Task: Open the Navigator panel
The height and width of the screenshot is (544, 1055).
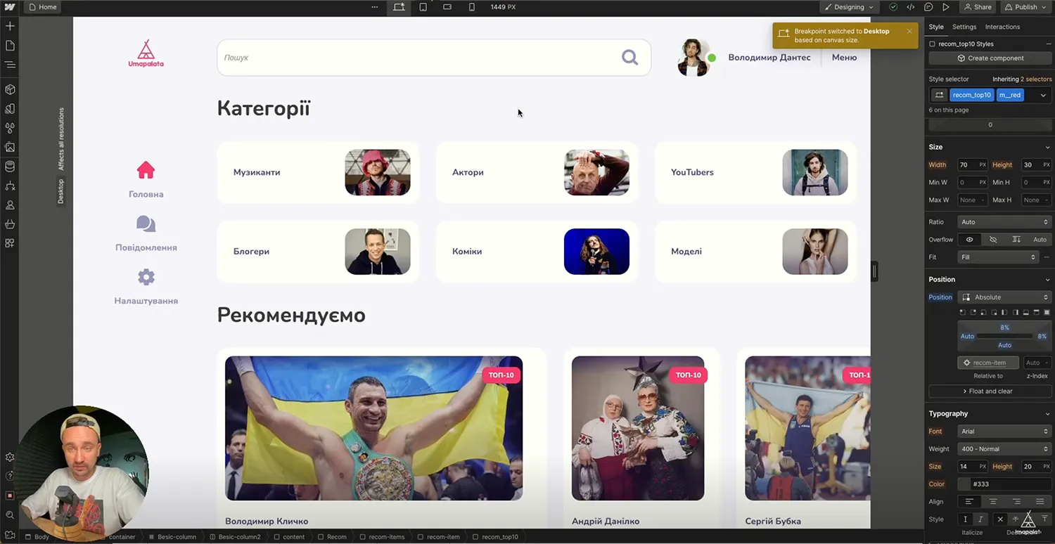Action: click(10, 65)
